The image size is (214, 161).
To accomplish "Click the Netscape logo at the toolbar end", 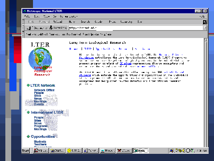I will (x=205, y=22).
